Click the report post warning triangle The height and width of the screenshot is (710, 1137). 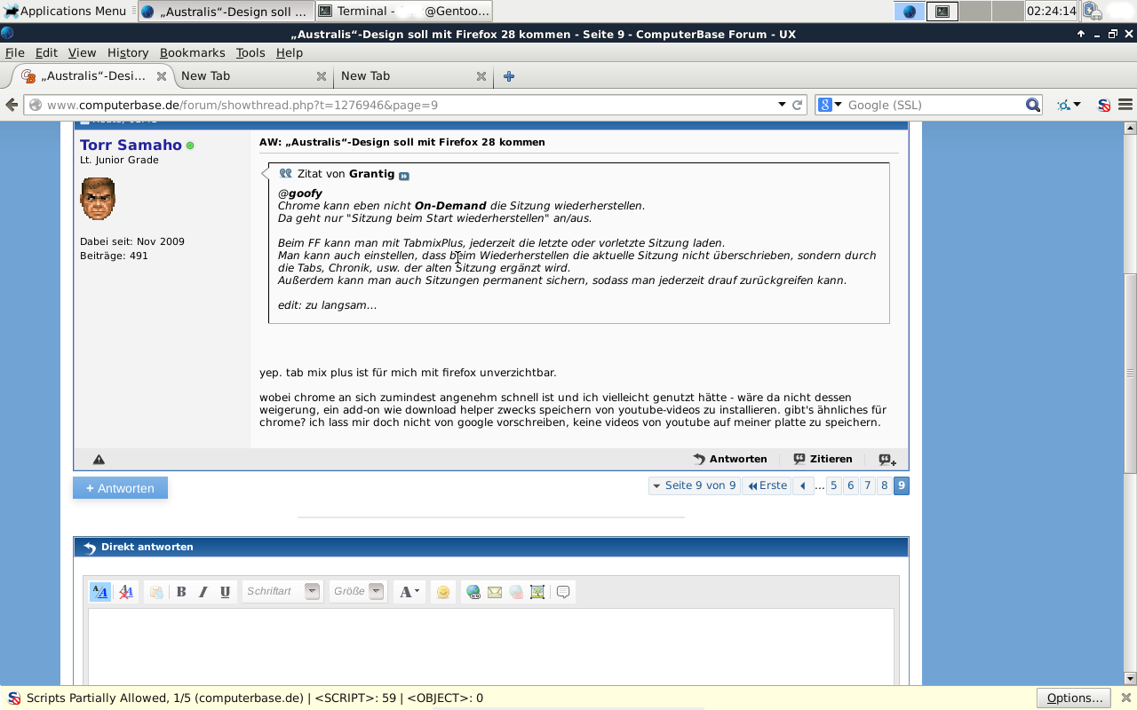99,460
